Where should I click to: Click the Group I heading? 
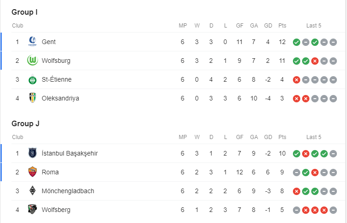[24, 12]
